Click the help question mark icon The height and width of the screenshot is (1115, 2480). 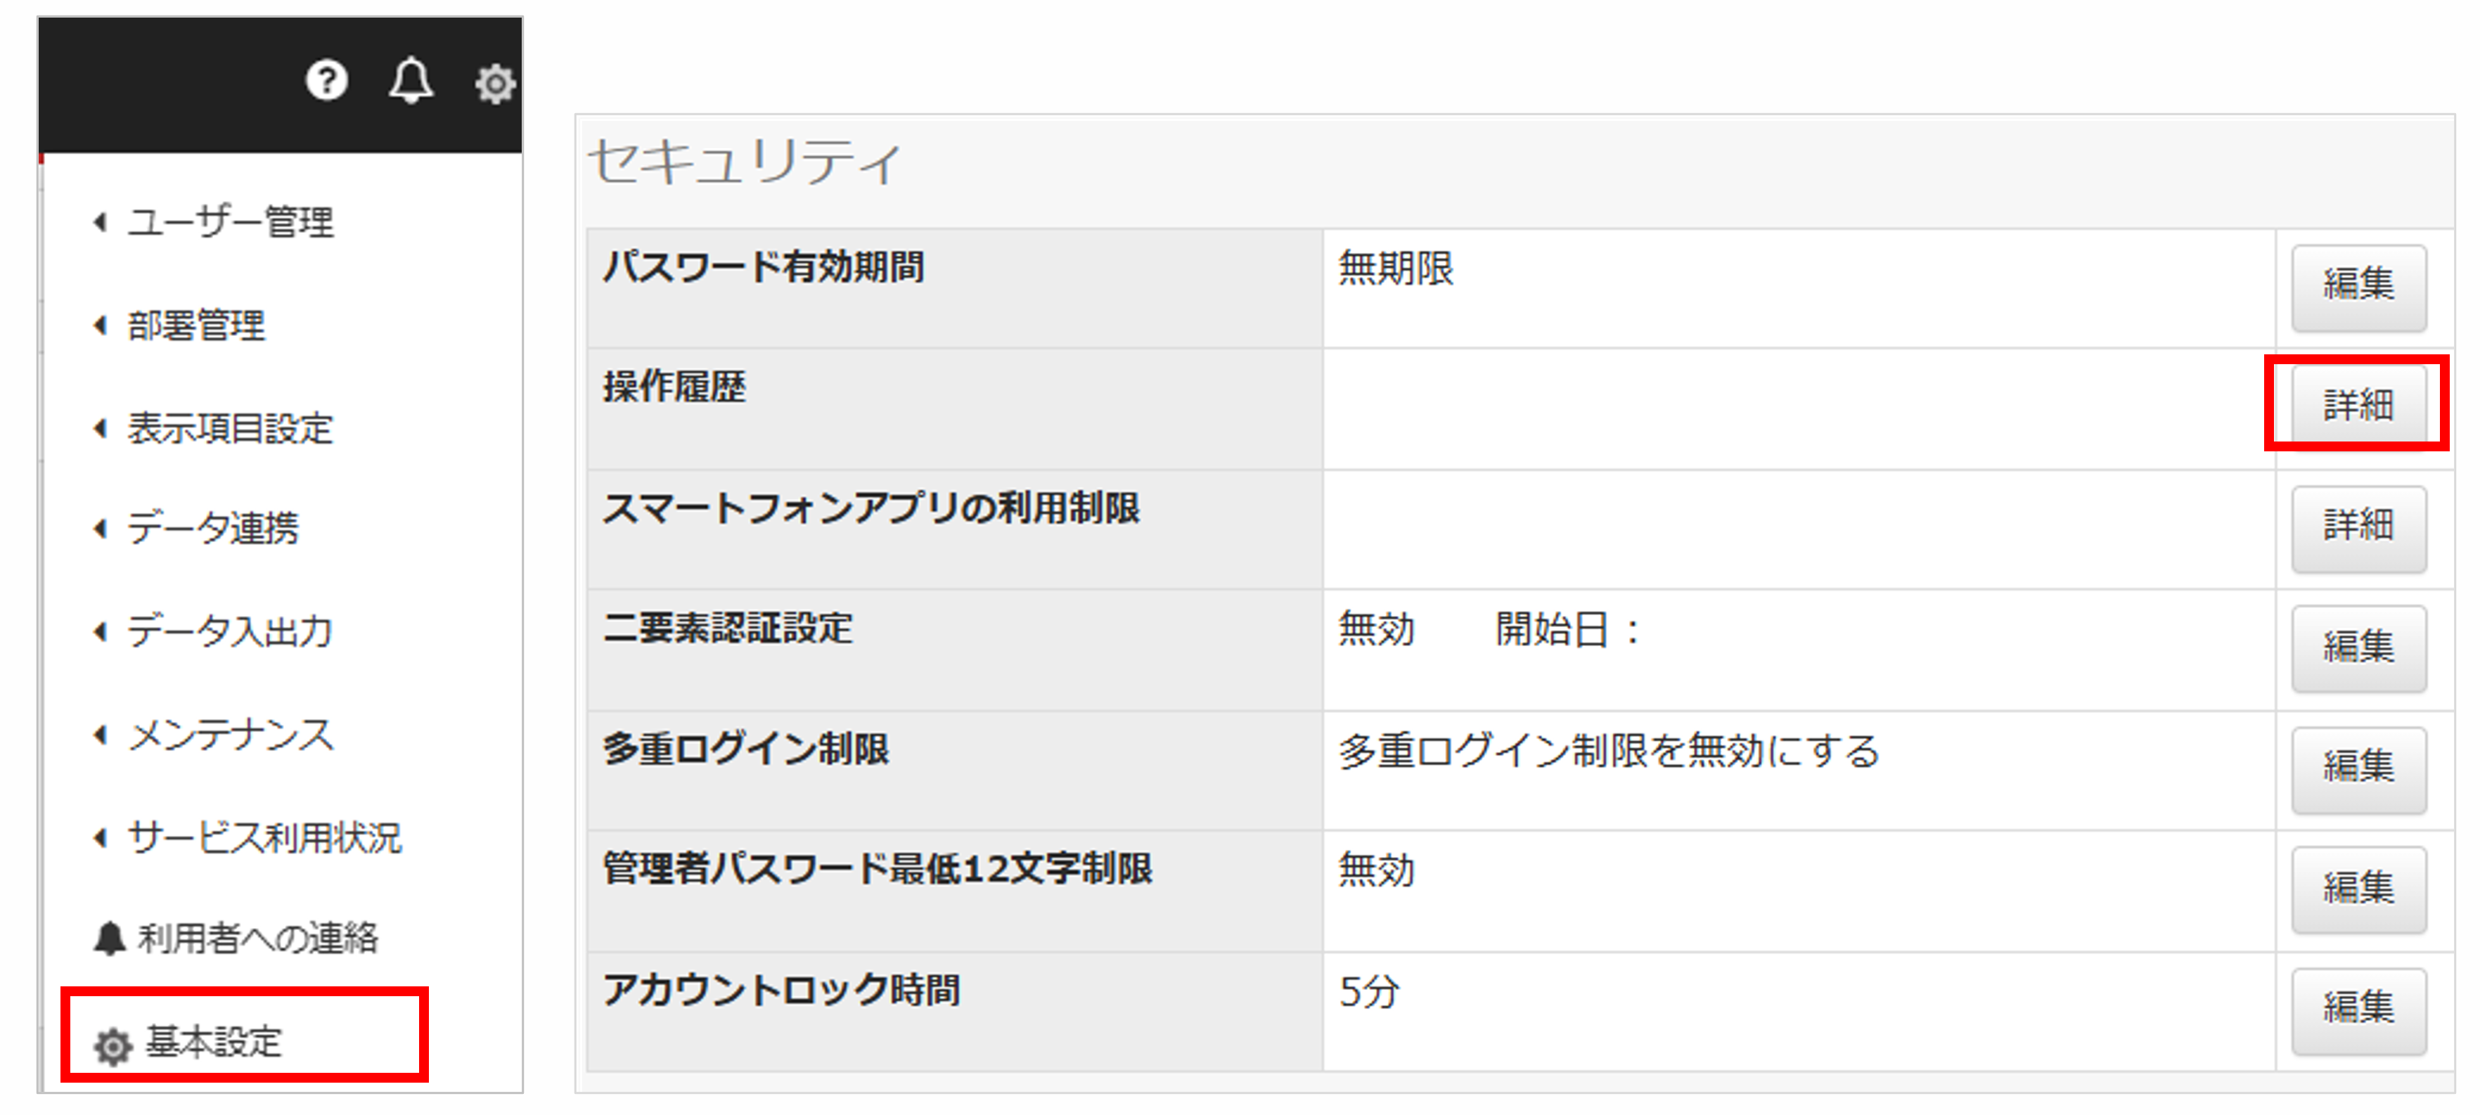[326, 81]
